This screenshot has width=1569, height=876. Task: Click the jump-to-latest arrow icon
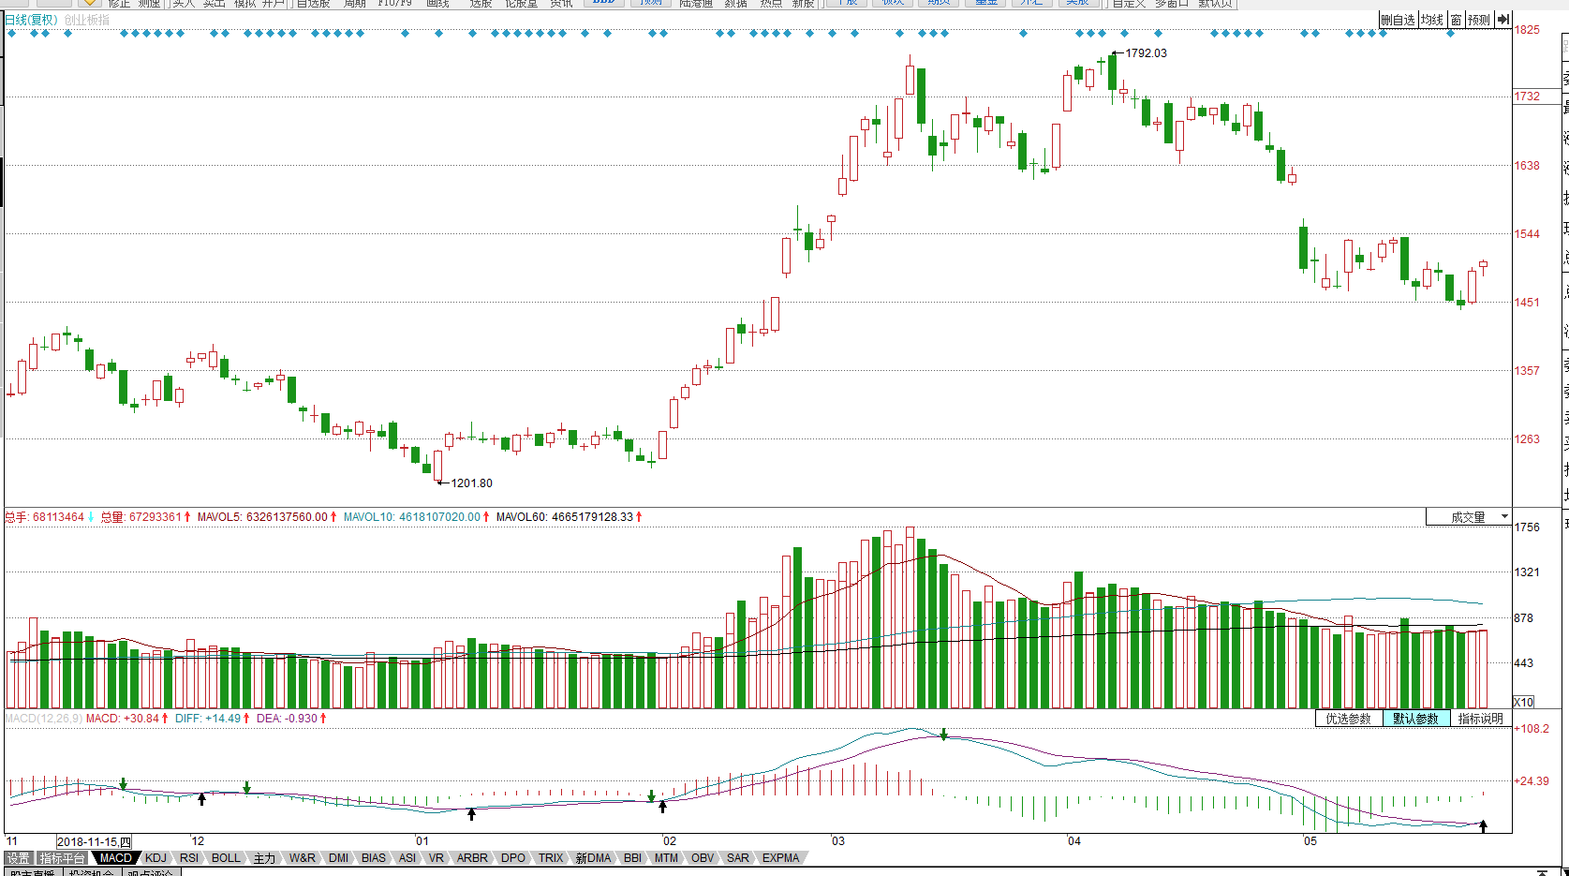(1502, 20)
